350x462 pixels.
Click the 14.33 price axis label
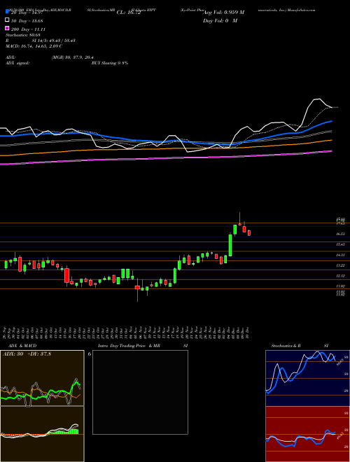[x=341, y=255]
